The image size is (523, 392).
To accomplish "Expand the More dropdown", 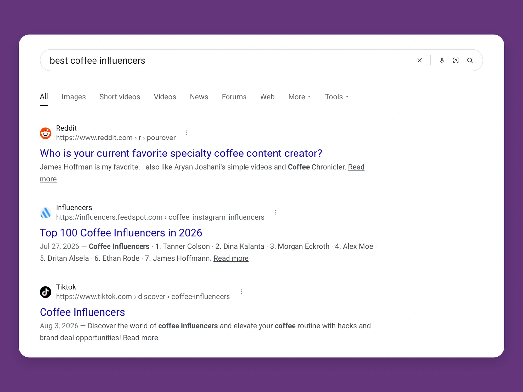I will (299, 97).
